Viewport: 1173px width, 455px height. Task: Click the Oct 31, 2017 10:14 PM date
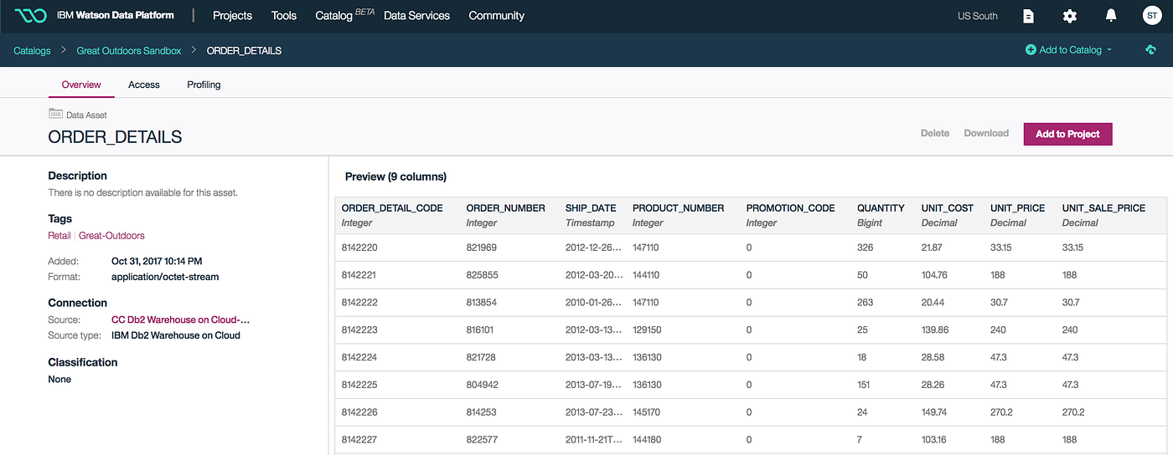(157, 262)
